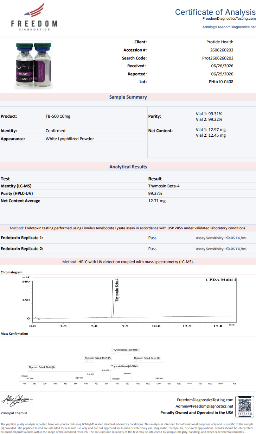Select Vial 1 purity 99.31%

point(209,114)
